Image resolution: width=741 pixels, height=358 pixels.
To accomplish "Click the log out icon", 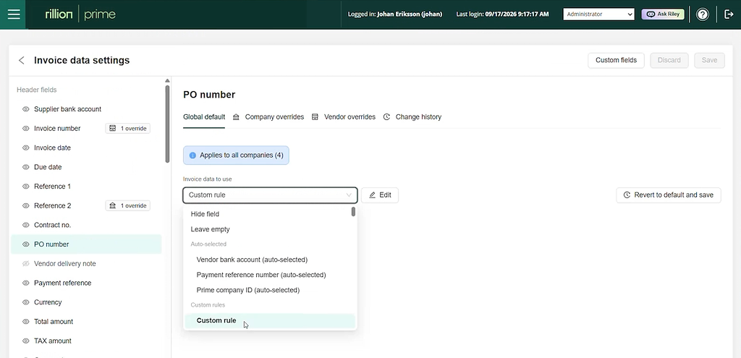I will [729, 14].
